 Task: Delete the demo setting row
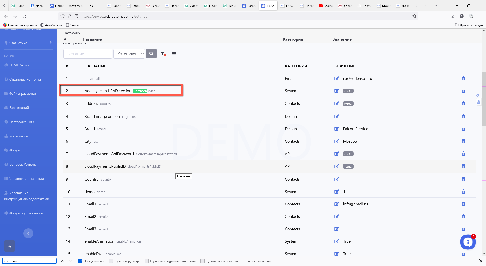click(463, 192)
